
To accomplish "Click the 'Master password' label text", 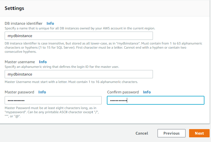I will [x=19, y=92].
